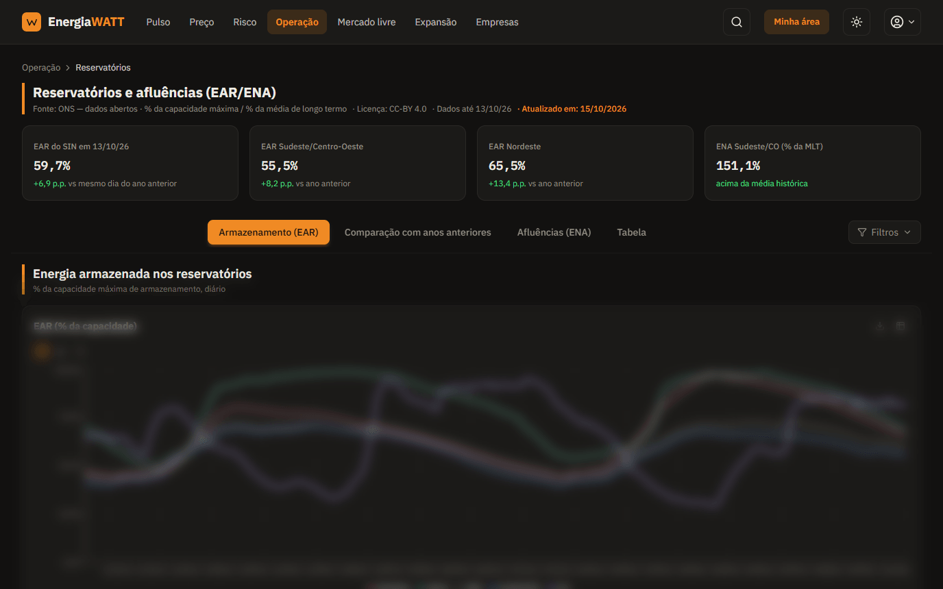Click Operação breadcrumb link

(x=41, y=67)
